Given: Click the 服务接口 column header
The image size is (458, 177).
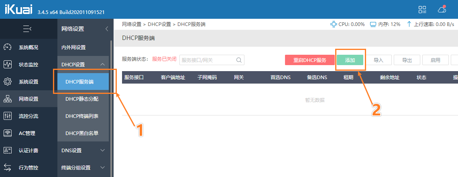Looking at the screenshot, I should (134, 77).
